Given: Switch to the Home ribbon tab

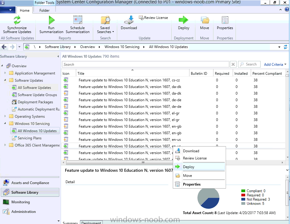Looking at the screenshot, I should [25, 10].
